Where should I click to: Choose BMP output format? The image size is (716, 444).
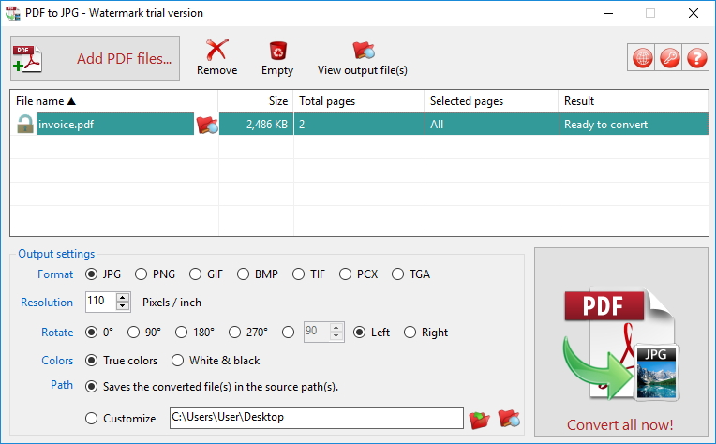243,274
